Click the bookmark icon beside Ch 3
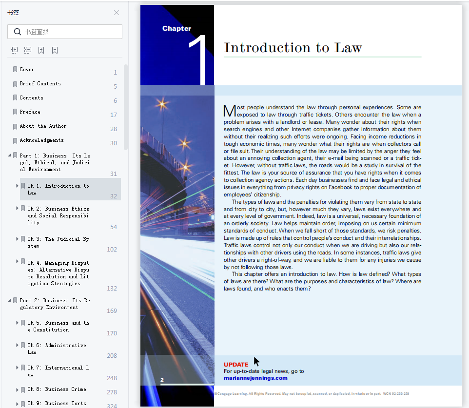The width and height of the screenshot is (469, 408). pyautogui.click(x=23, y=239)
